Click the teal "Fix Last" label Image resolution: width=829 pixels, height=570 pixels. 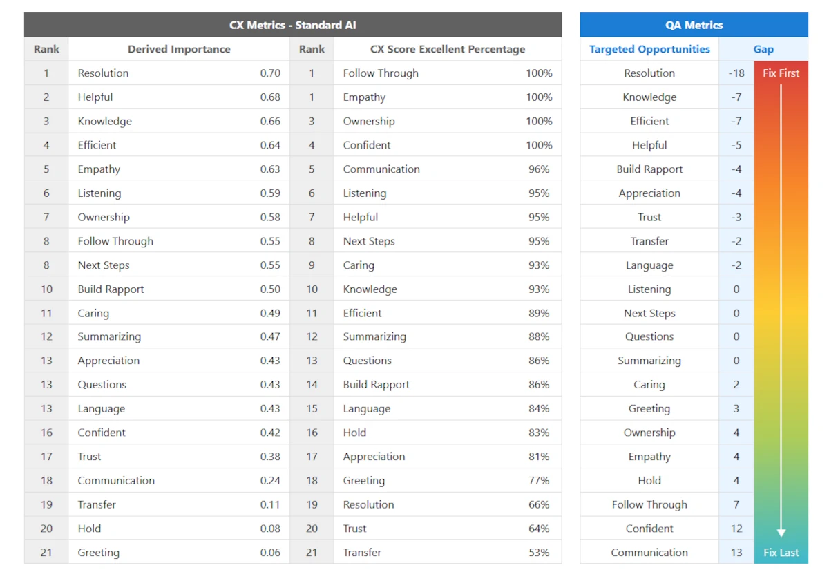[x=781, y=553]
